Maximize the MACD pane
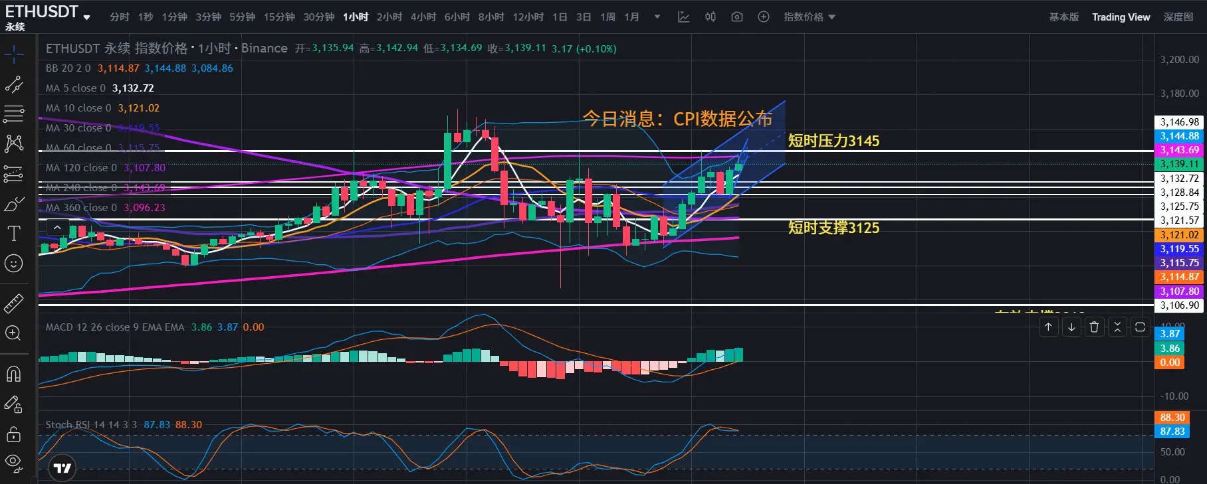Viewport: 1207px width, 484px height. pyautogui.click(x=1140, y=327)
